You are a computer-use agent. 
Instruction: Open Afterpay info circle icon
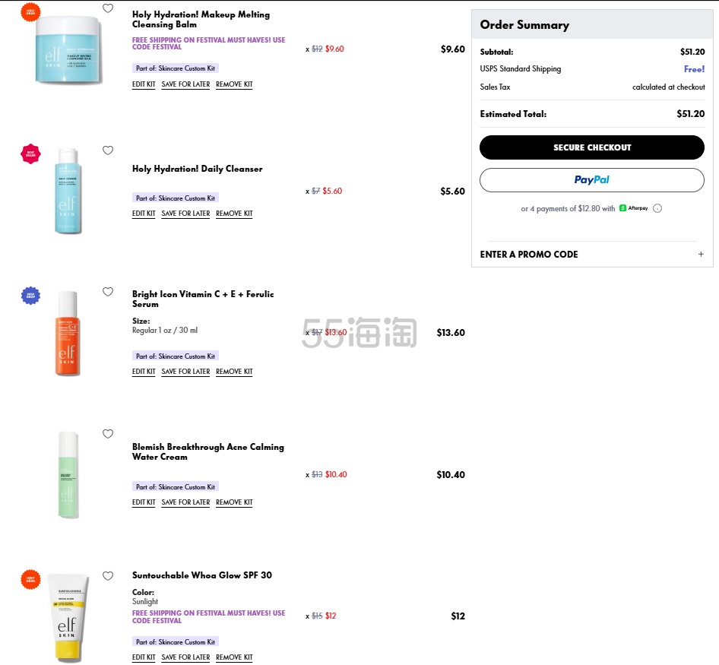[657, 208]
